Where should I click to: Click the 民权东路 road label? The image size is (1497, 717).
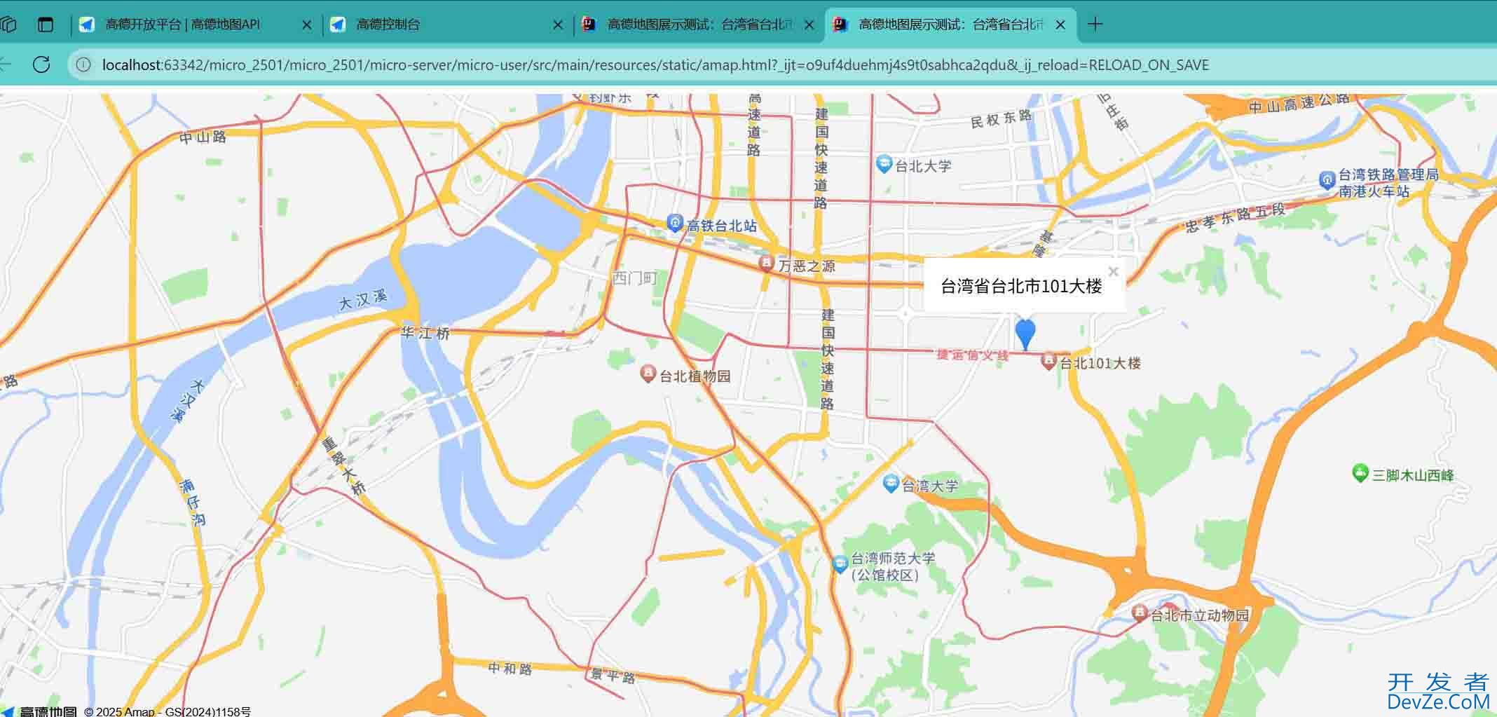click(x=1002, y=118)
